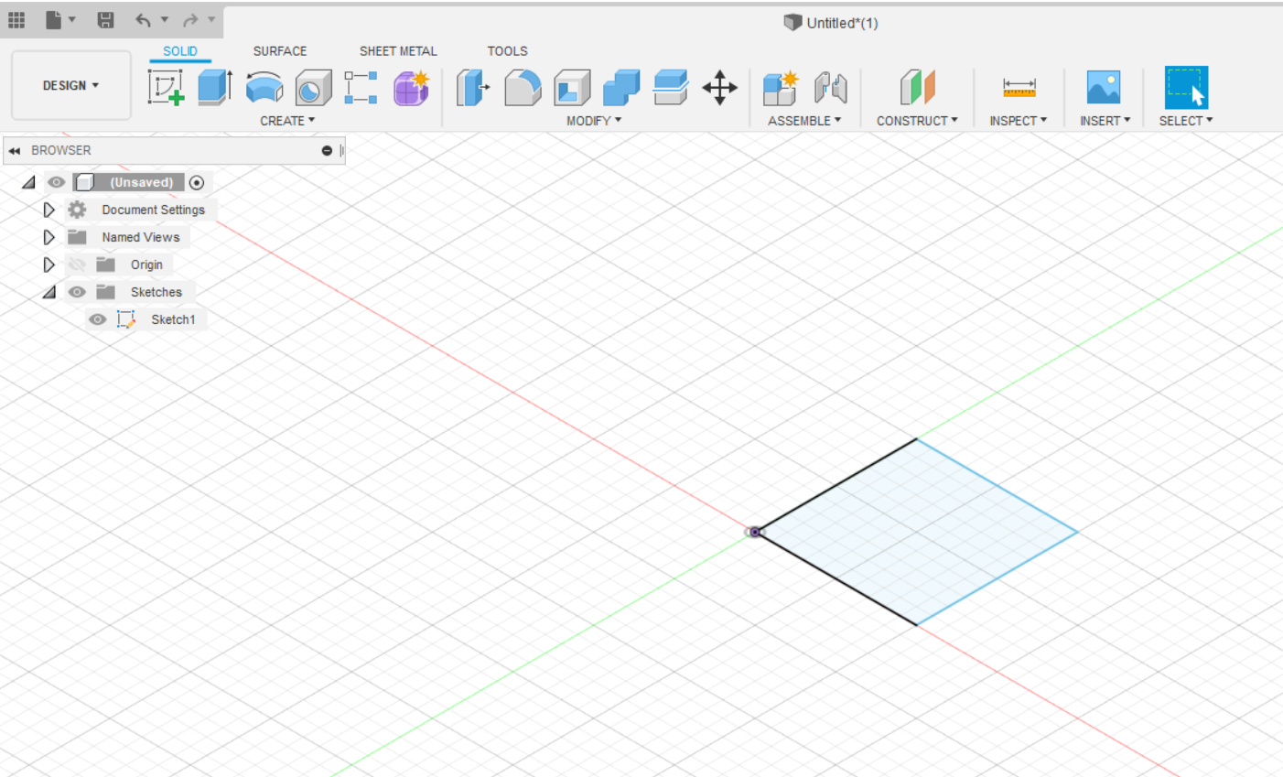This screenshot has width=1283, height=777.
Task: Open the CREATE menu dropdown
Action: point(287,121)
